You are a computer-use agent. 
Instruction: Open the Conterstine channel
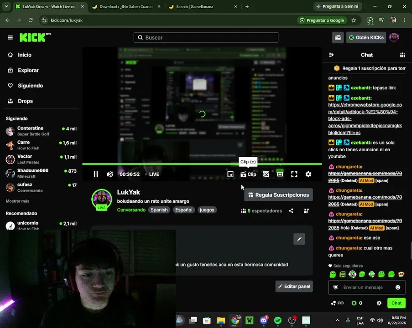tap(41, 131)
